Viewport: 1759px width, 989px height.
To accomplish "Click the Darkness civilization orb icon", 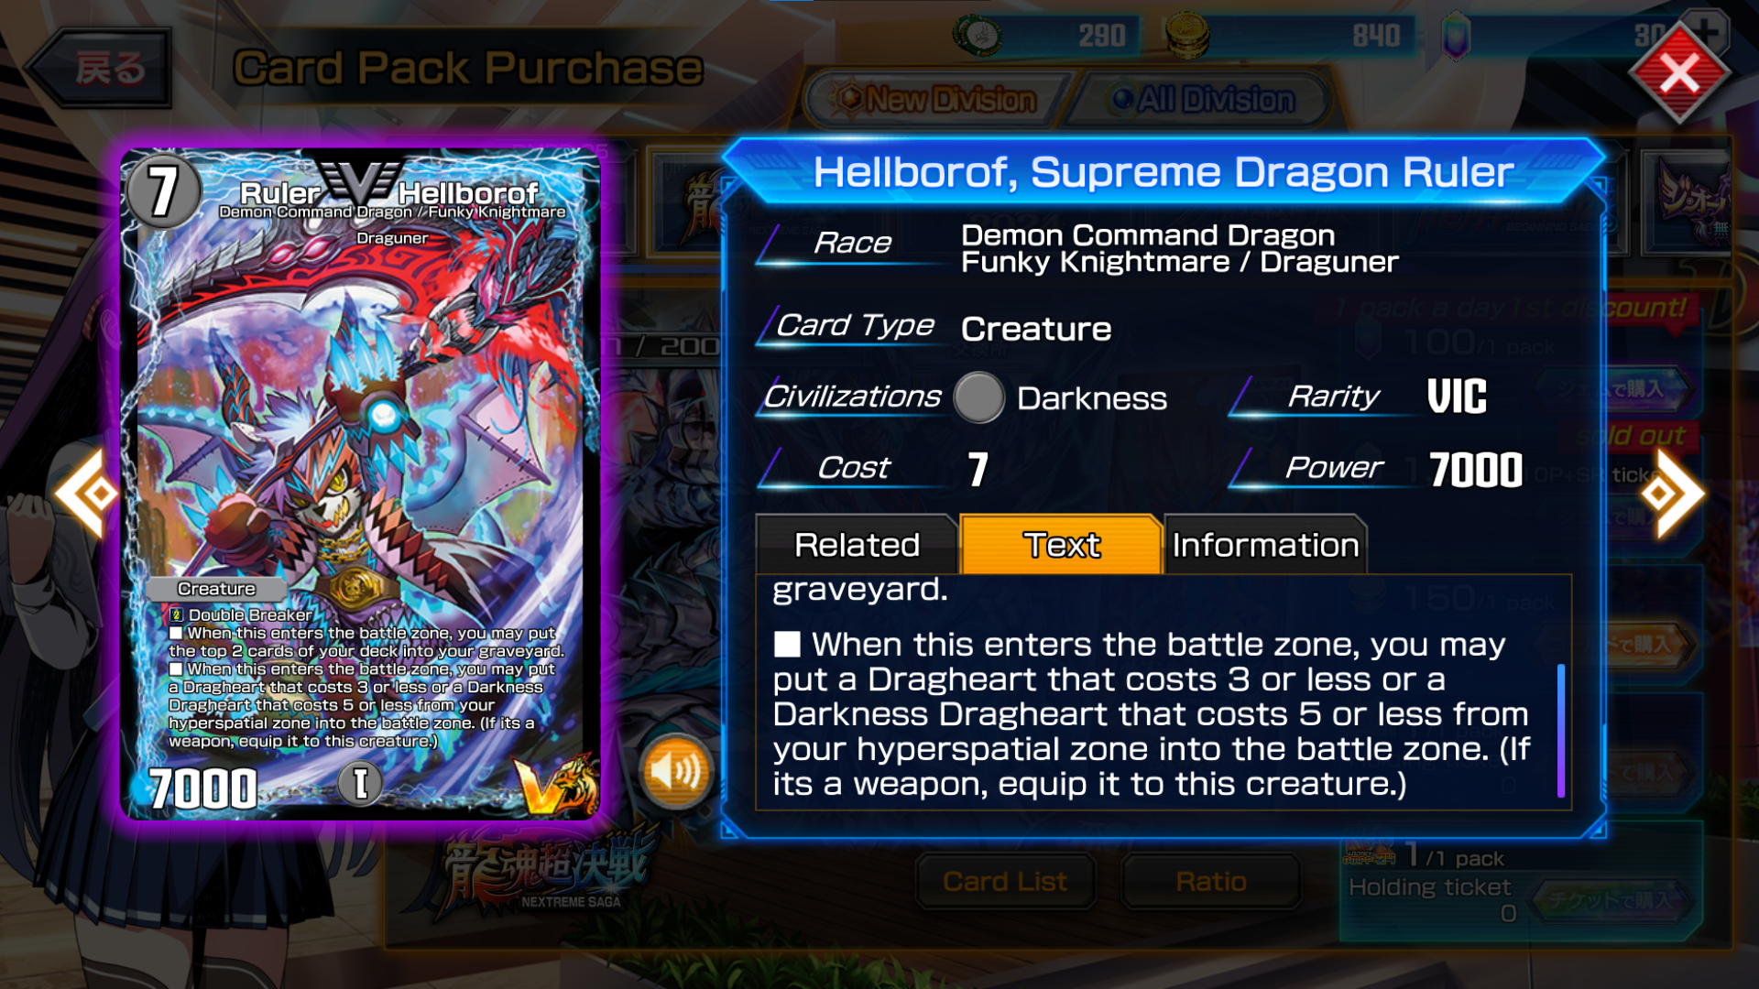I will click(x=979, y=397).
